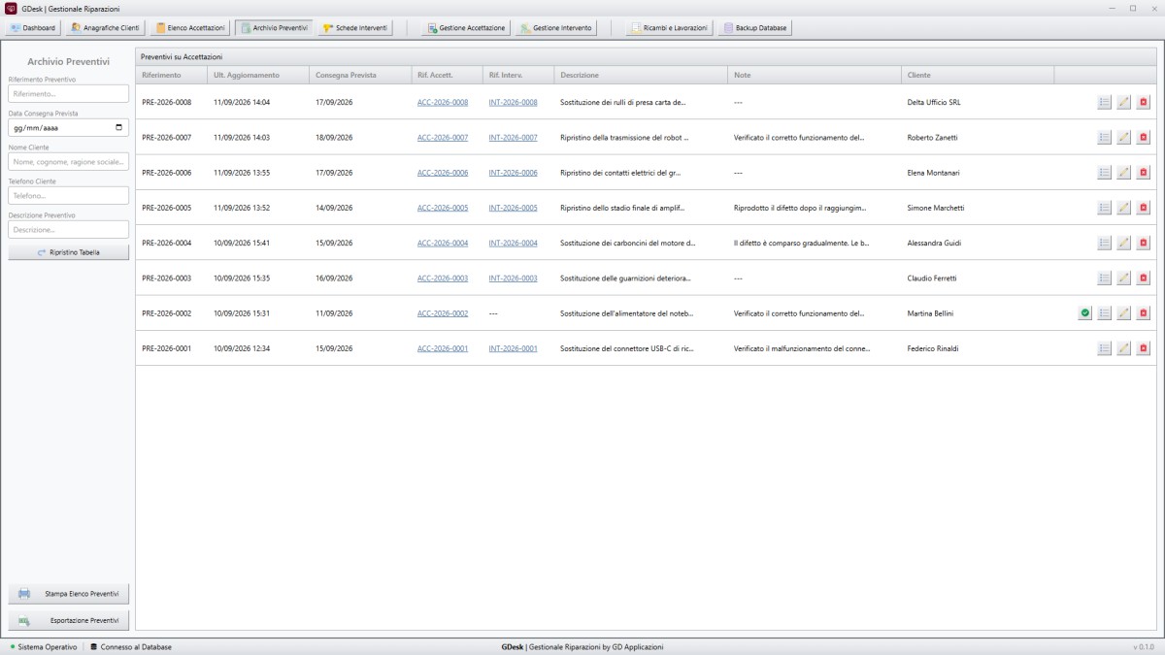Edit Simone Marchetti's quote via the pencil icon

tap(1123, 208)
